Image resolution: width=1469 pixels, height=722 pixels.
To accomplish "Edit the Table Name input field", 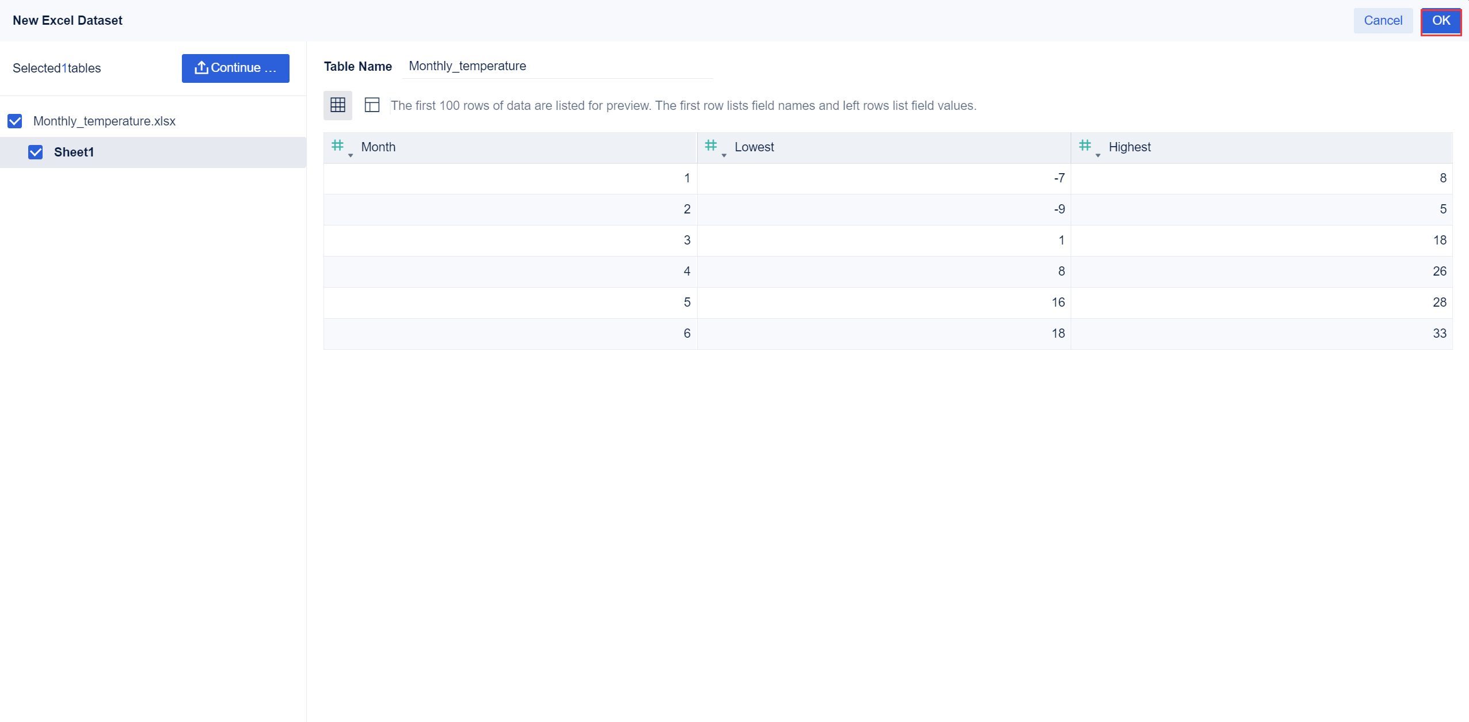I will [x=556, y=66].
